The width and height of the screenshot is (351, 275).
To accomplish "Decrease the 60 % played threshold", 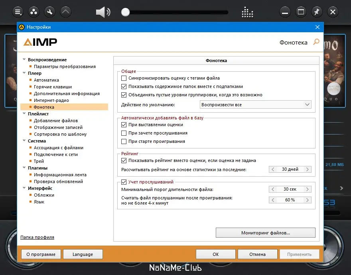I will click(x=273, y=200).
